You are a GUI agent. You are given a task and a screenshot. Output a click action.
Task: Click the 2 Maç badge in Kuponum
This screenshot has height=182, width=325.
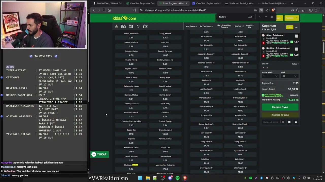click(x=289, y=27)
